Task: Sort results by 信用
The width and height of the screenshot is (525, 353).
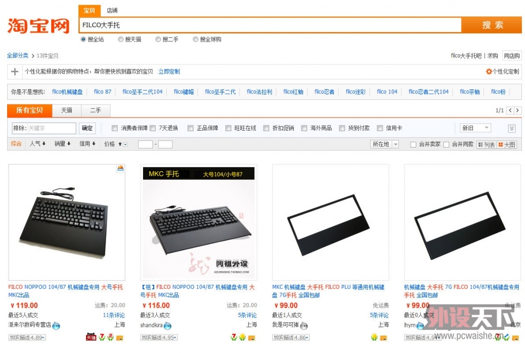Action: click(87, 143)
